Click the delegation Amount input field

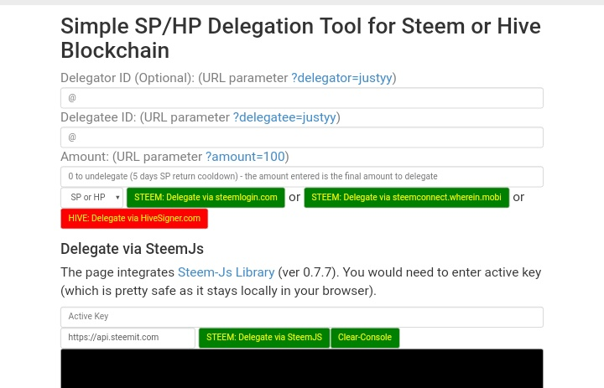[x=301, y=177]
